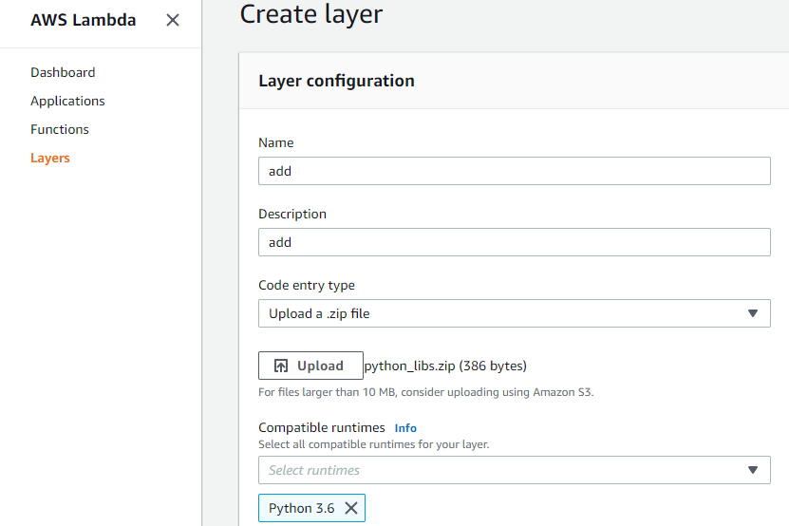Click the AWS Lambda sidebar title
The width and height of the screenshot is (789, 526).
[84, 20]
